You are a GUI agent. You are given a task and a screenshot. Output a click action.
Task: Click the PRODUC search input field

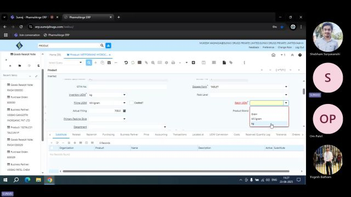click(x=69, y=45)
